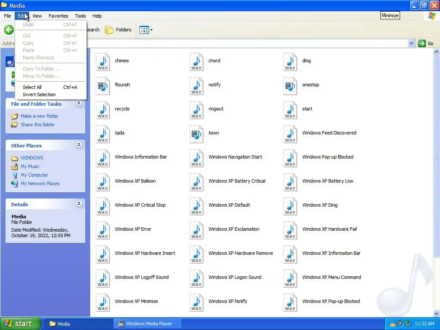Switch to Media taskbar button
The image size is (440, 330).
(79, 324)
